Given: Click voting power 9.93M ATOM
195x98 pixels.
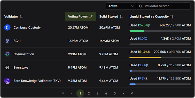Looking at the screenshot, I should [x=77, y=54].
